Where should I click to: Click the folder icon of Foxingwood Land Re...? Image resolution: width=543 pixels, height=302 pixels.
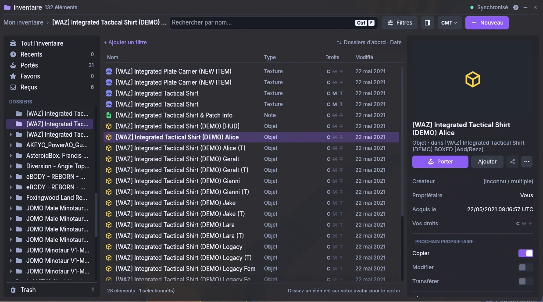18,198
